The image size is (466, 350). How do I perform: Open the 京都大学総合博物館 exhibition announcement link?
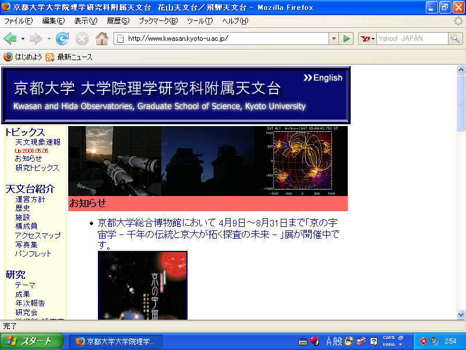(218, 235)
